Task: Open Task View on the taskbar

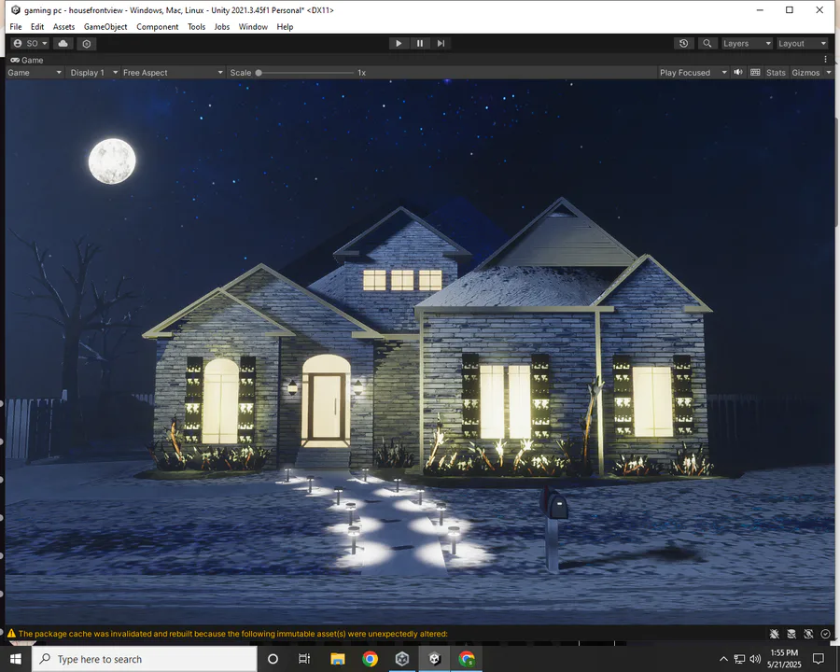Action: click(304, 659)
